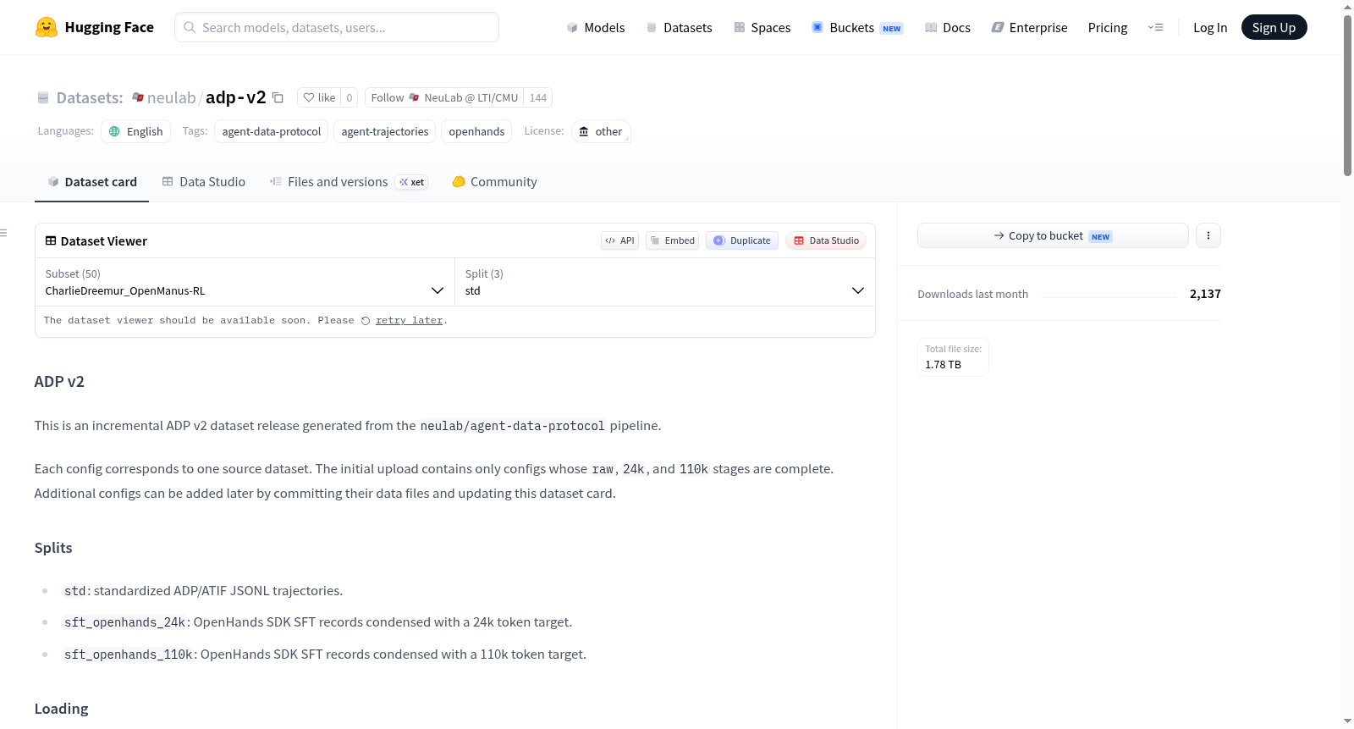This screenshot has height=729, width=1354.
Task: Click the Datasets breadcrumb icon
Action: click(x=43, y=98)
